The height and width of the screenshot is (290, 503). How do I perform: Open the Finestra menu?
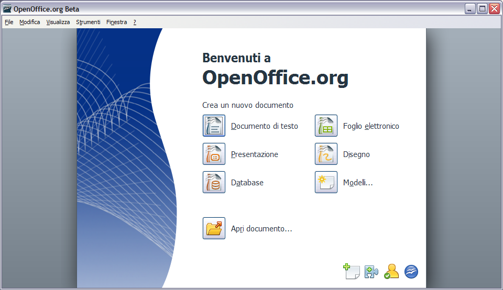(x=116, y=22)
